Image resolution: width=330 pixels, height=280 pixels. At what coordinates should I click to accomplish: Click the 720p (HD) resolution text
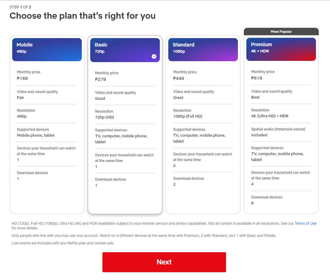[x=104, y=117]
